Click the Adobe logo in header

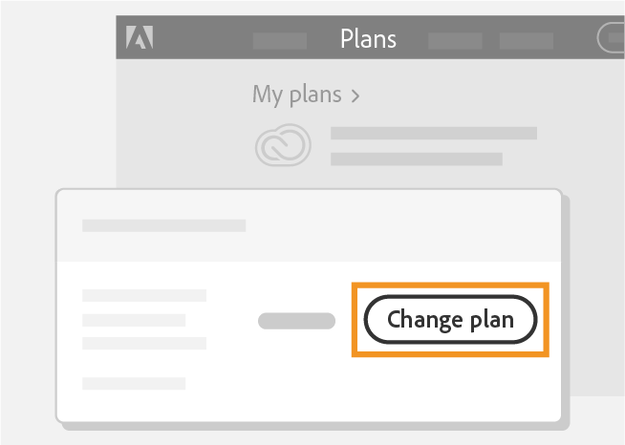[x=140, y=37]
